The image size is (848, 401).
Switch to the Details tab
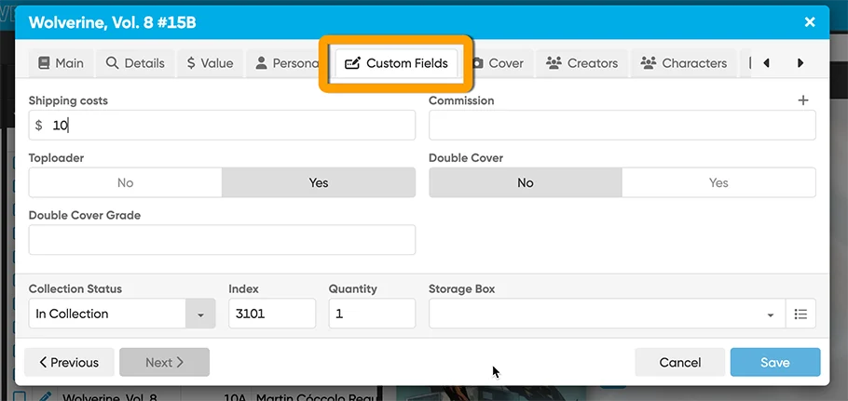point(135,63)
